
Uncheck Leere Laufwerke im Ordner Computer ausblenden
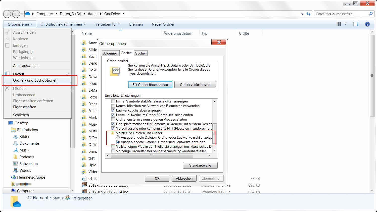click(x=113, y=115)
